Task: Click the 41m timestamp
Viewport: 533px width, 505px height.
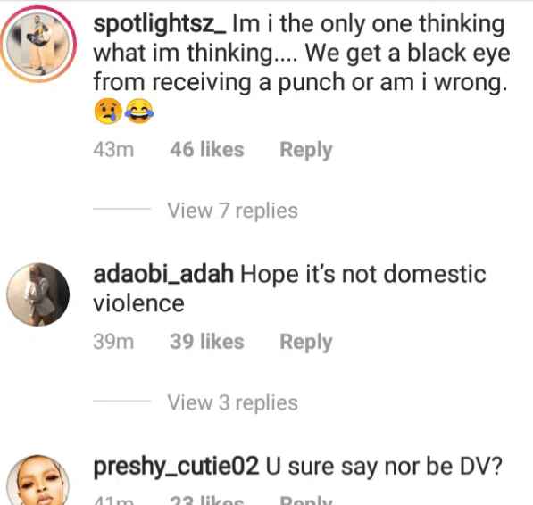Action: point(113,501)
